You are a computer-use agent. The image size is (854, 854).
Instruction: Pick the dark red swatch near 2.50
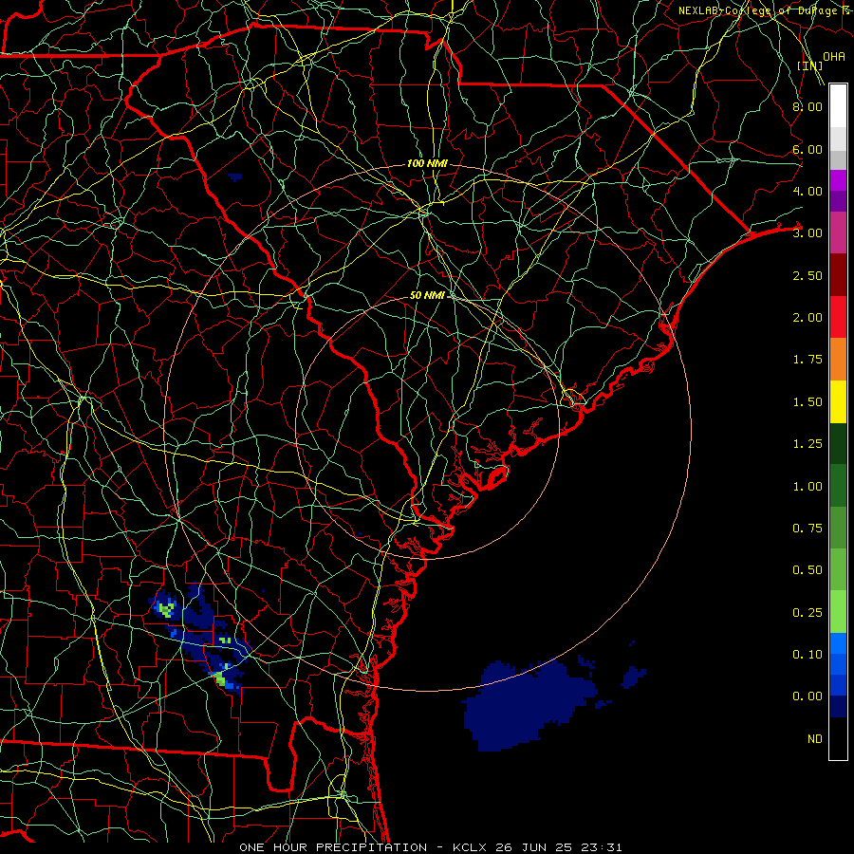(x=838, y=275)
